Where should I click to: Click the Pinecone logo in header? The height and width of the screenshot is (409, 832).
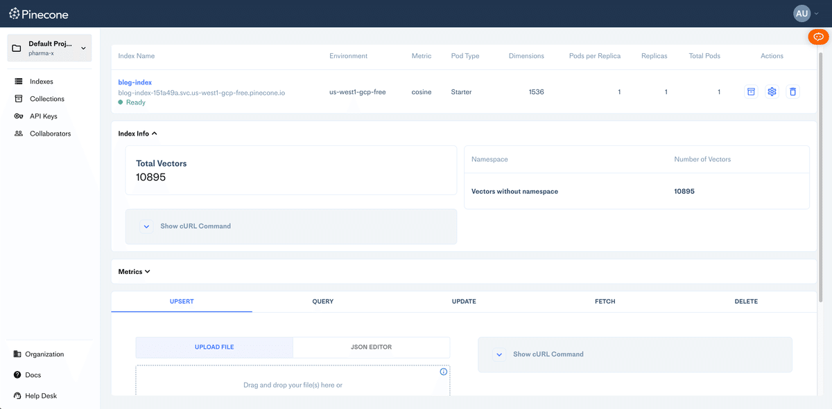[x=38, y=14]
